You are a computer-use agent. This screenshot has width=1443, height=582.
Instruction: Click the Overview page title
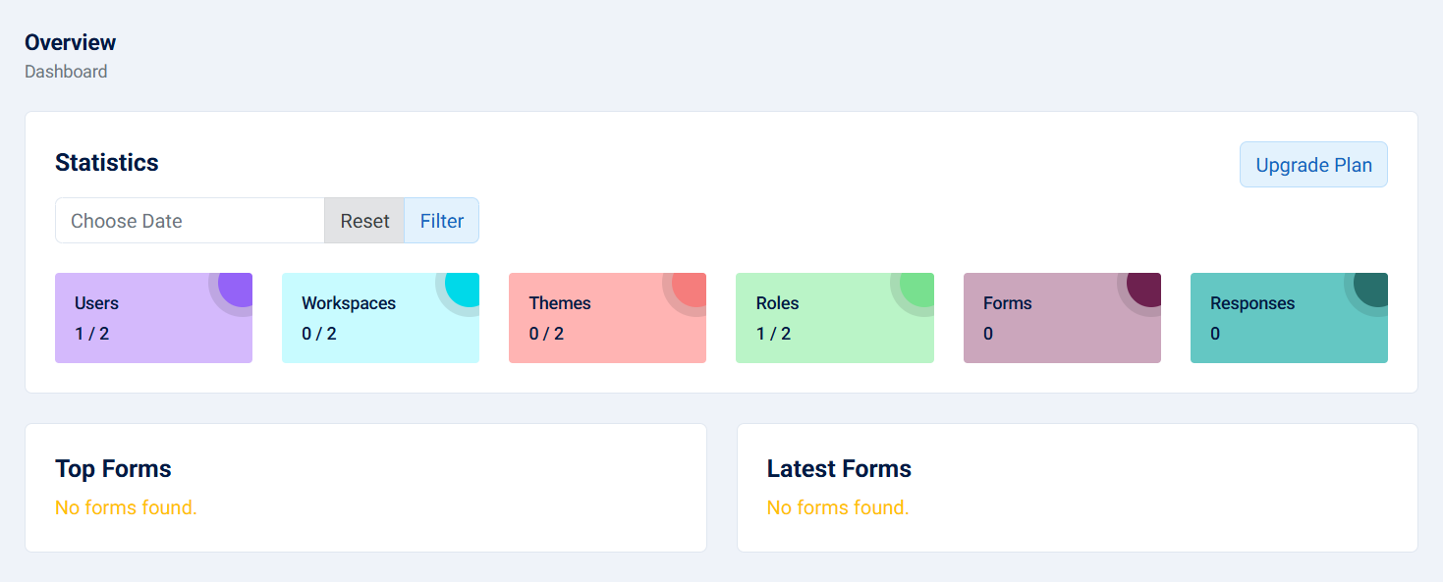coord(71,42)
